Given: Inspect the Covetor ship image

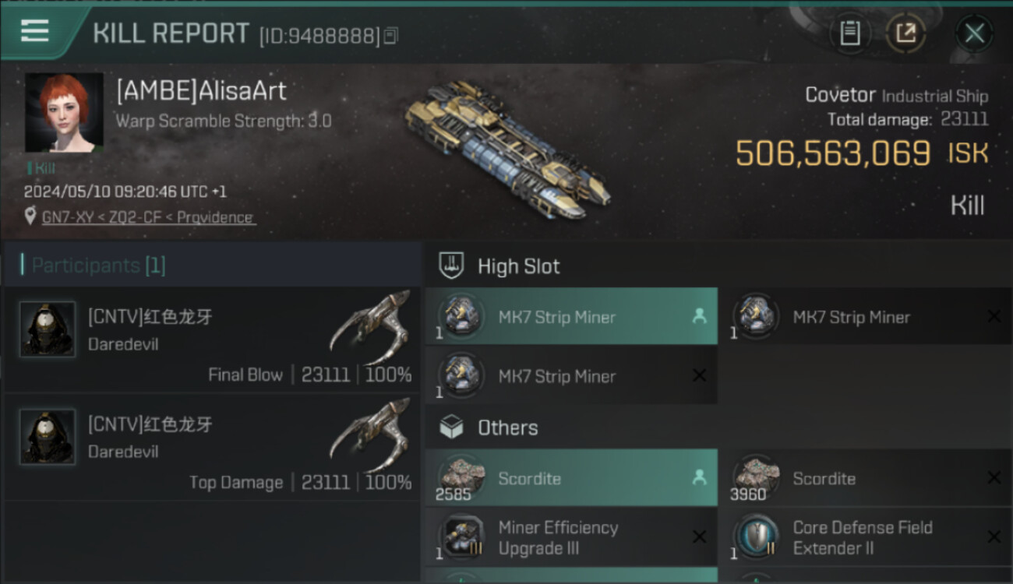Looking at the screenshot, I should coord(508,150).
